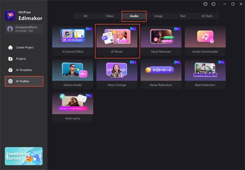Viewport: 245px width, 170px height.
Task: Open the Voice Change tool
Action: pyautogui.click(x=117, y=74)
